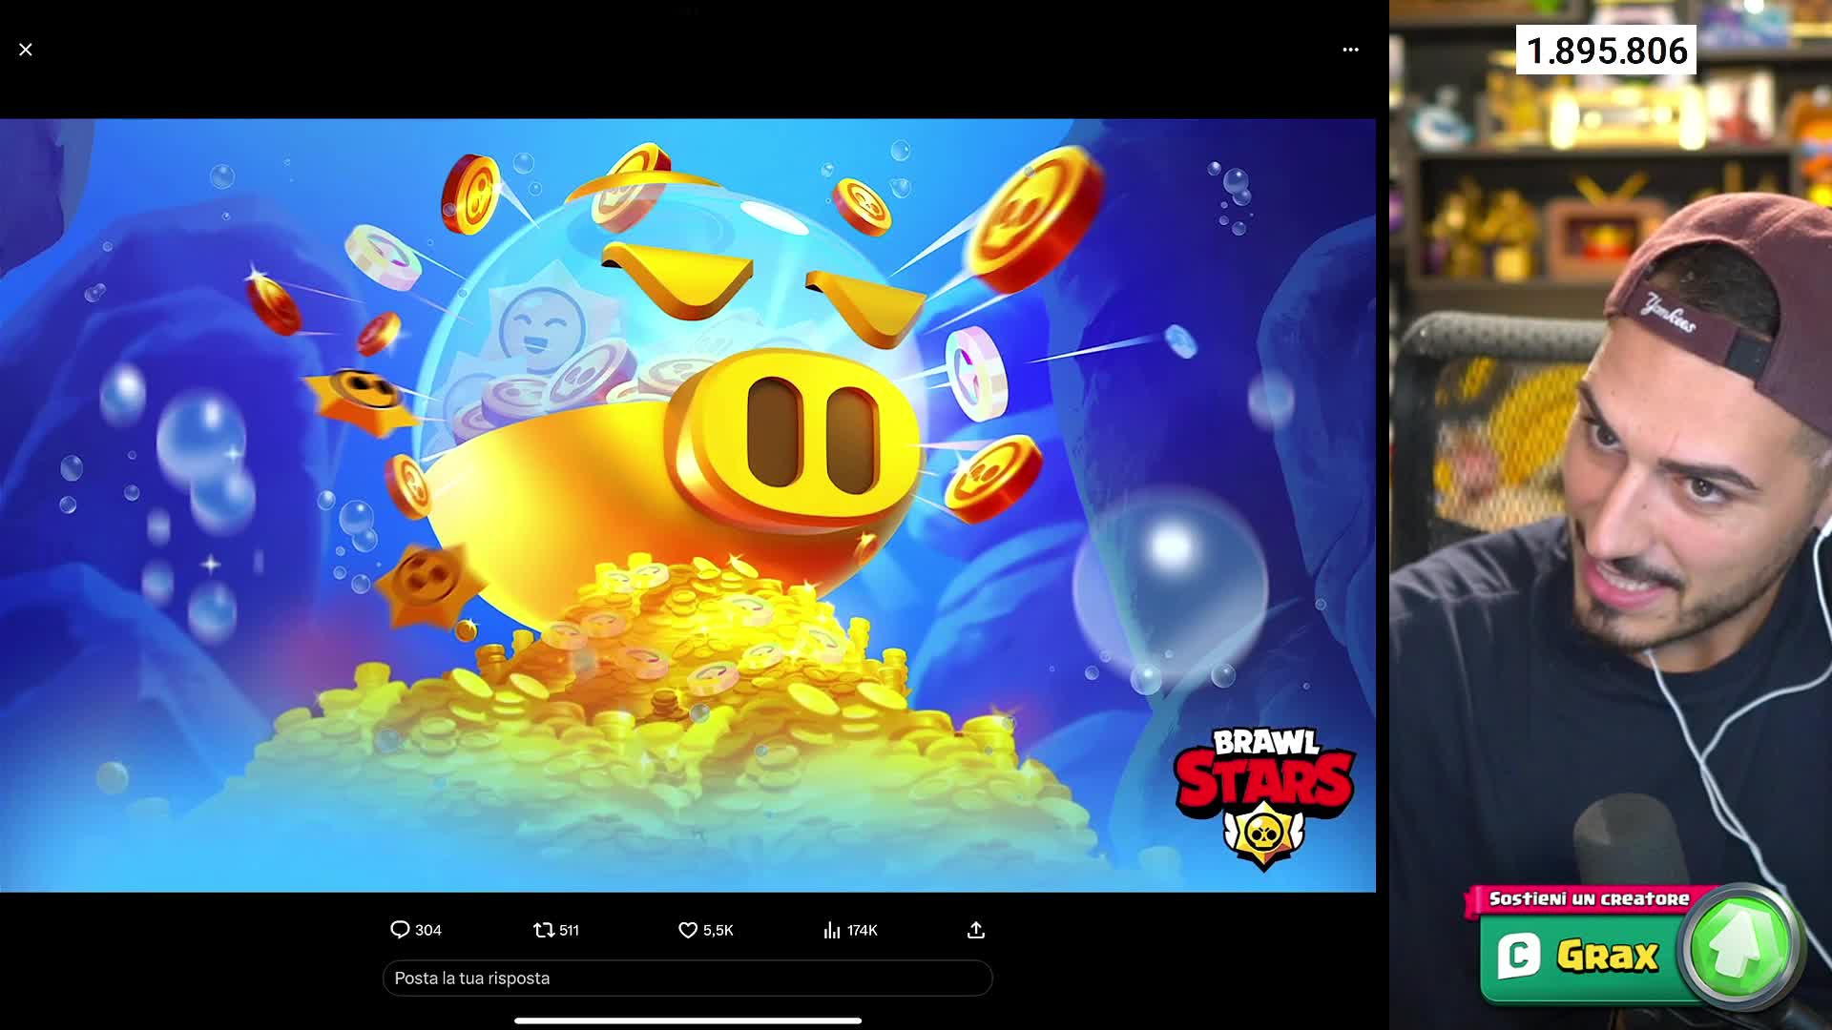Click the 'Sostieni un creatore' pink label
The width and height of the screenshot is (1832, 1030).
point(1588,898)
